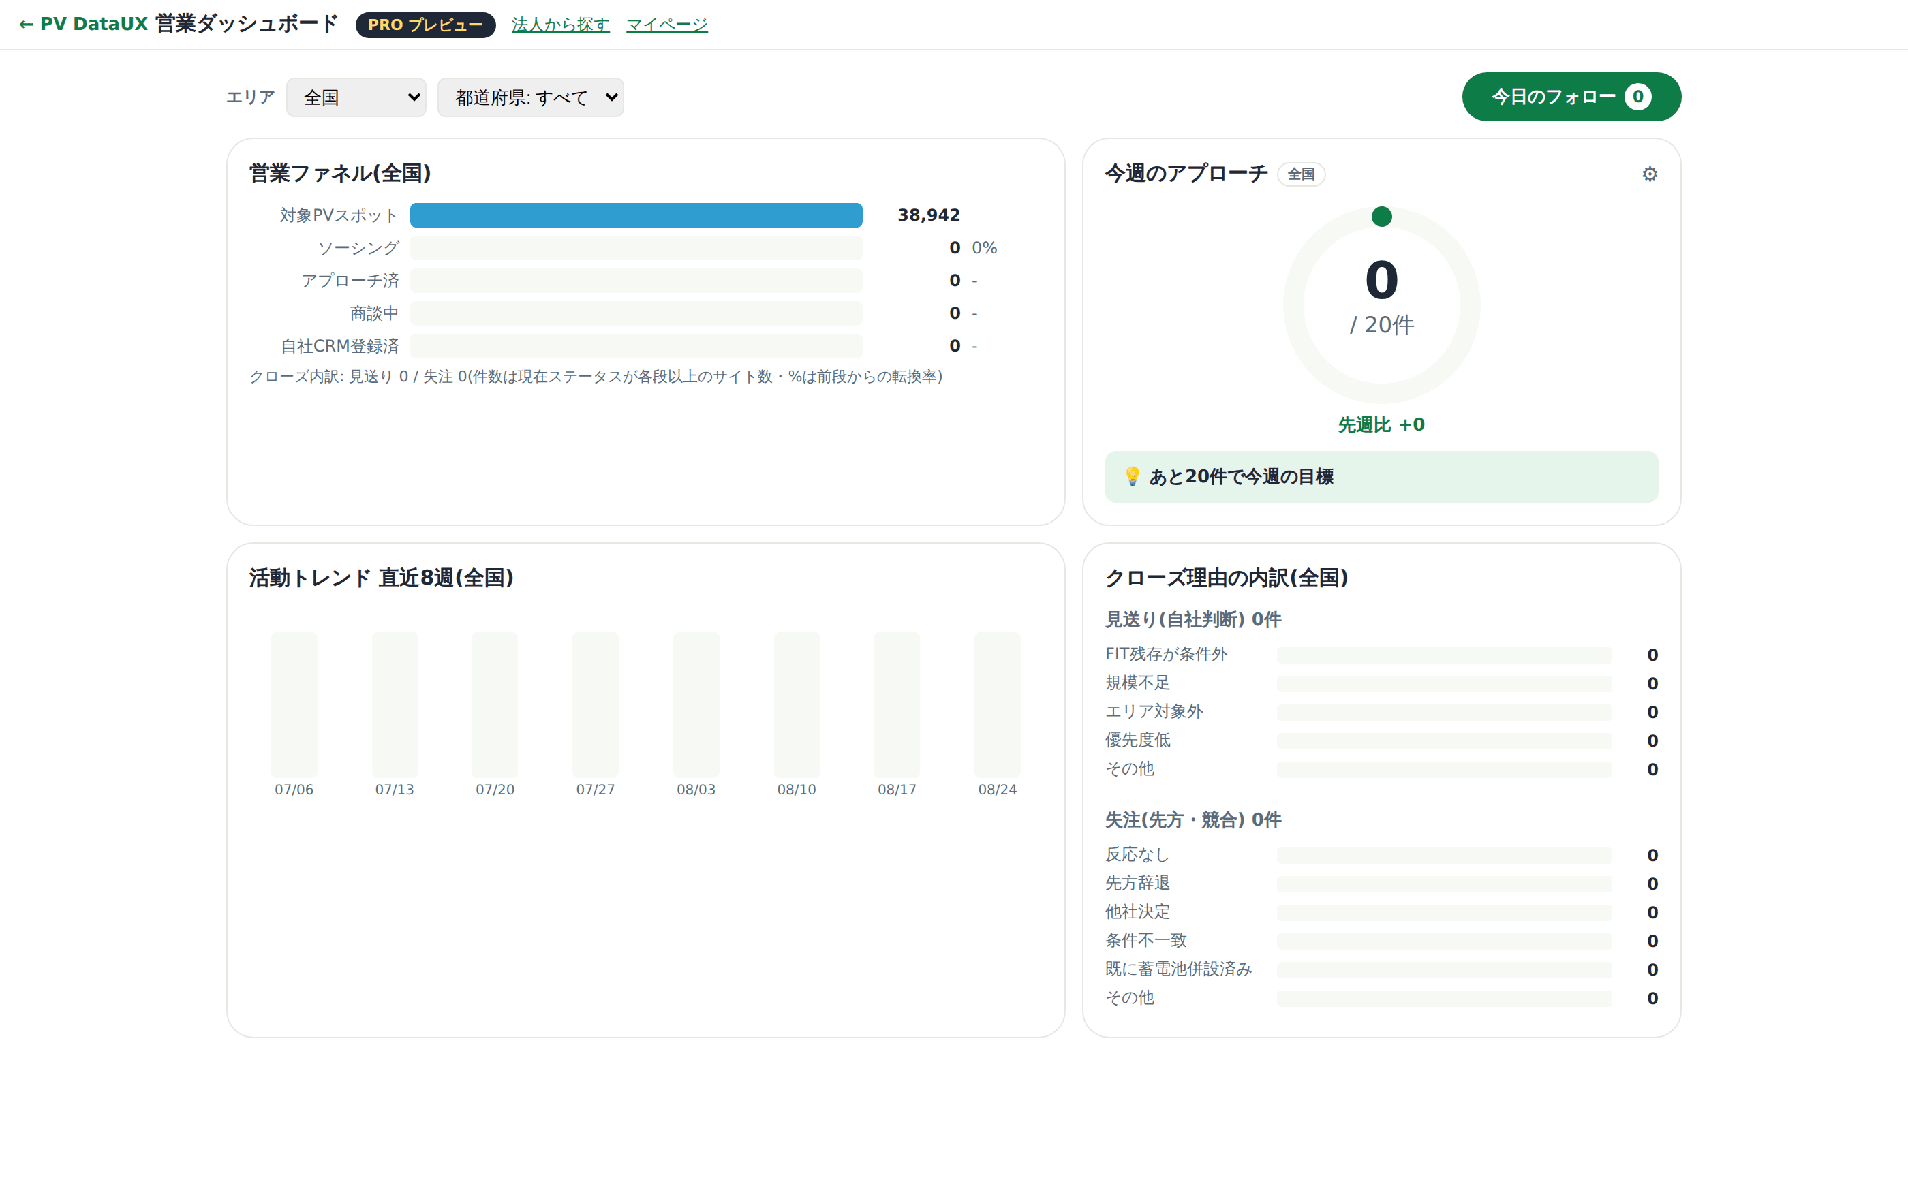Follow the 法人から探す link
1908x1199 pixels.
(x=560, y=25)
